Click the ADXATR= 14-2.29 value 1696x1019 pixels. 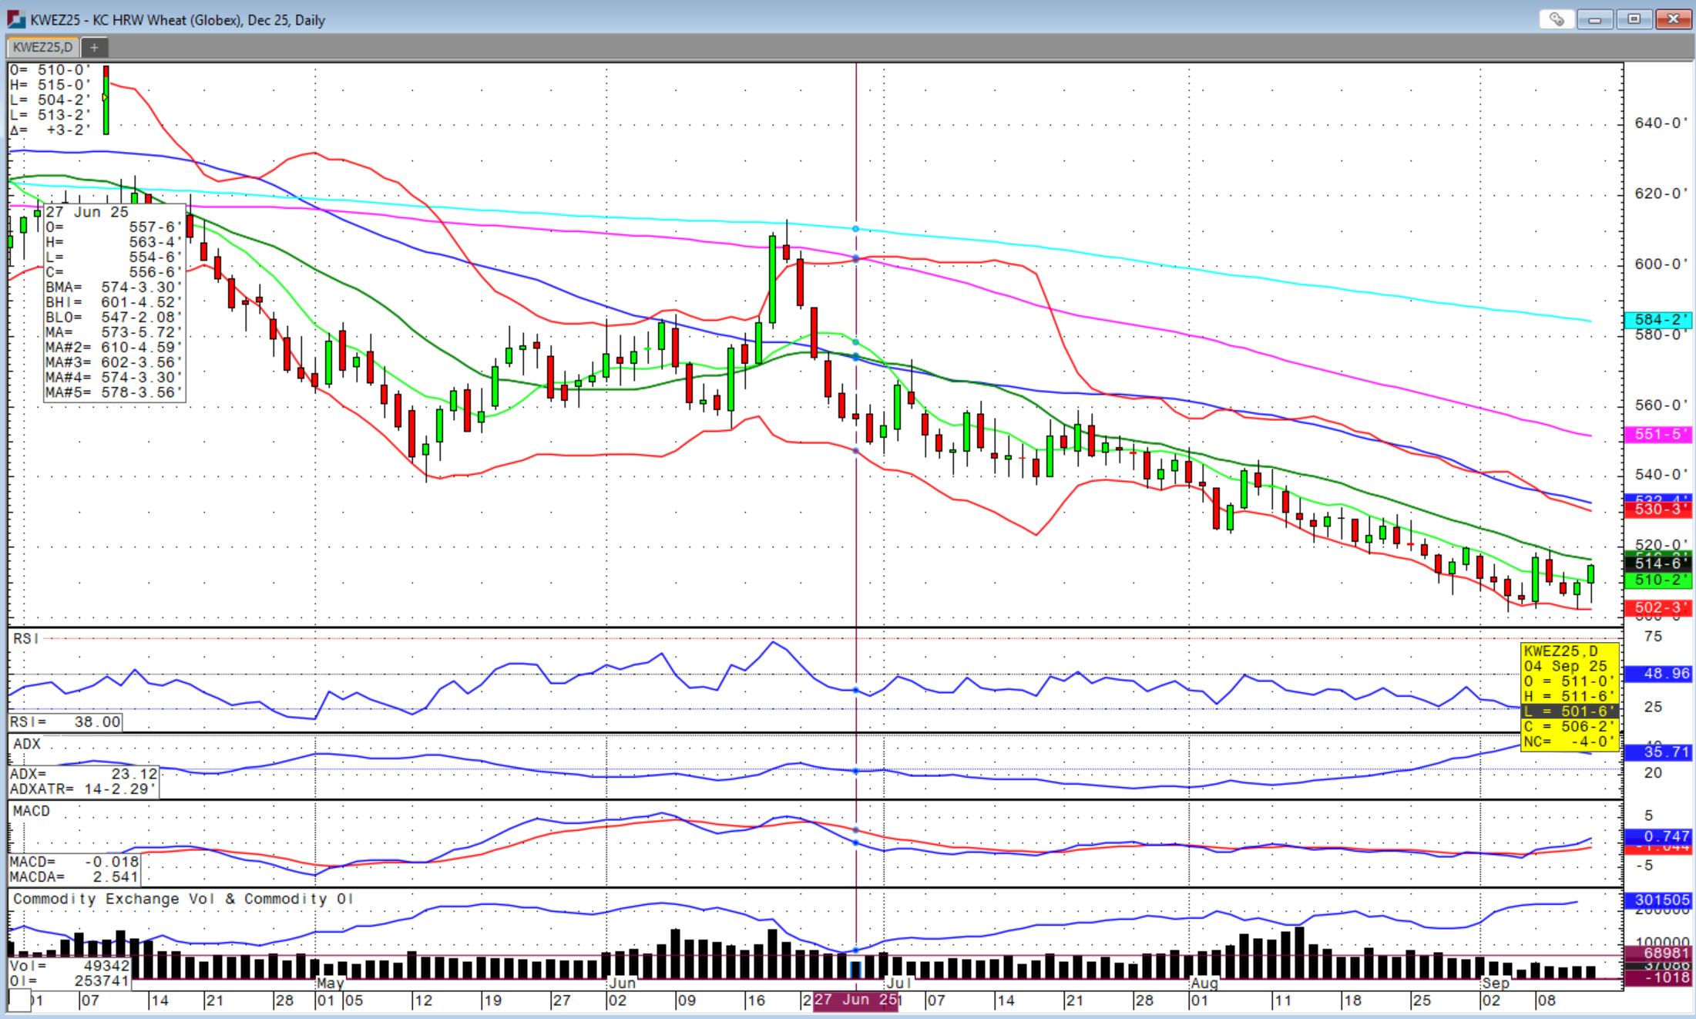(x=84, y=789)
